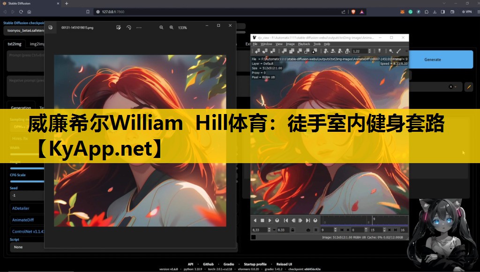Open Brave Wallet icon
Viewport: 480px width, 272px height.
[x=452, y=12]
